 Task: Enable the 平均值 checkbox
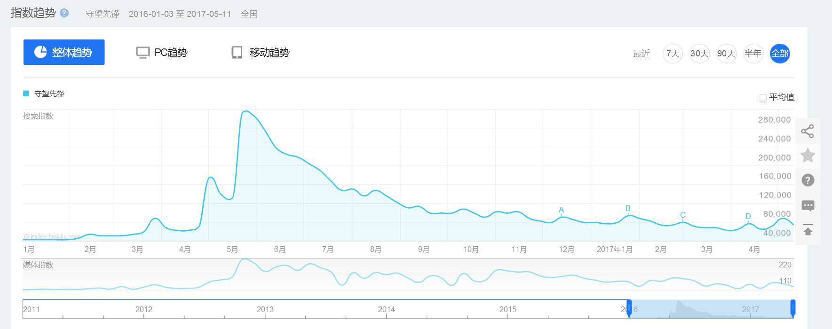pyautogui.click(x=763, y=98)
